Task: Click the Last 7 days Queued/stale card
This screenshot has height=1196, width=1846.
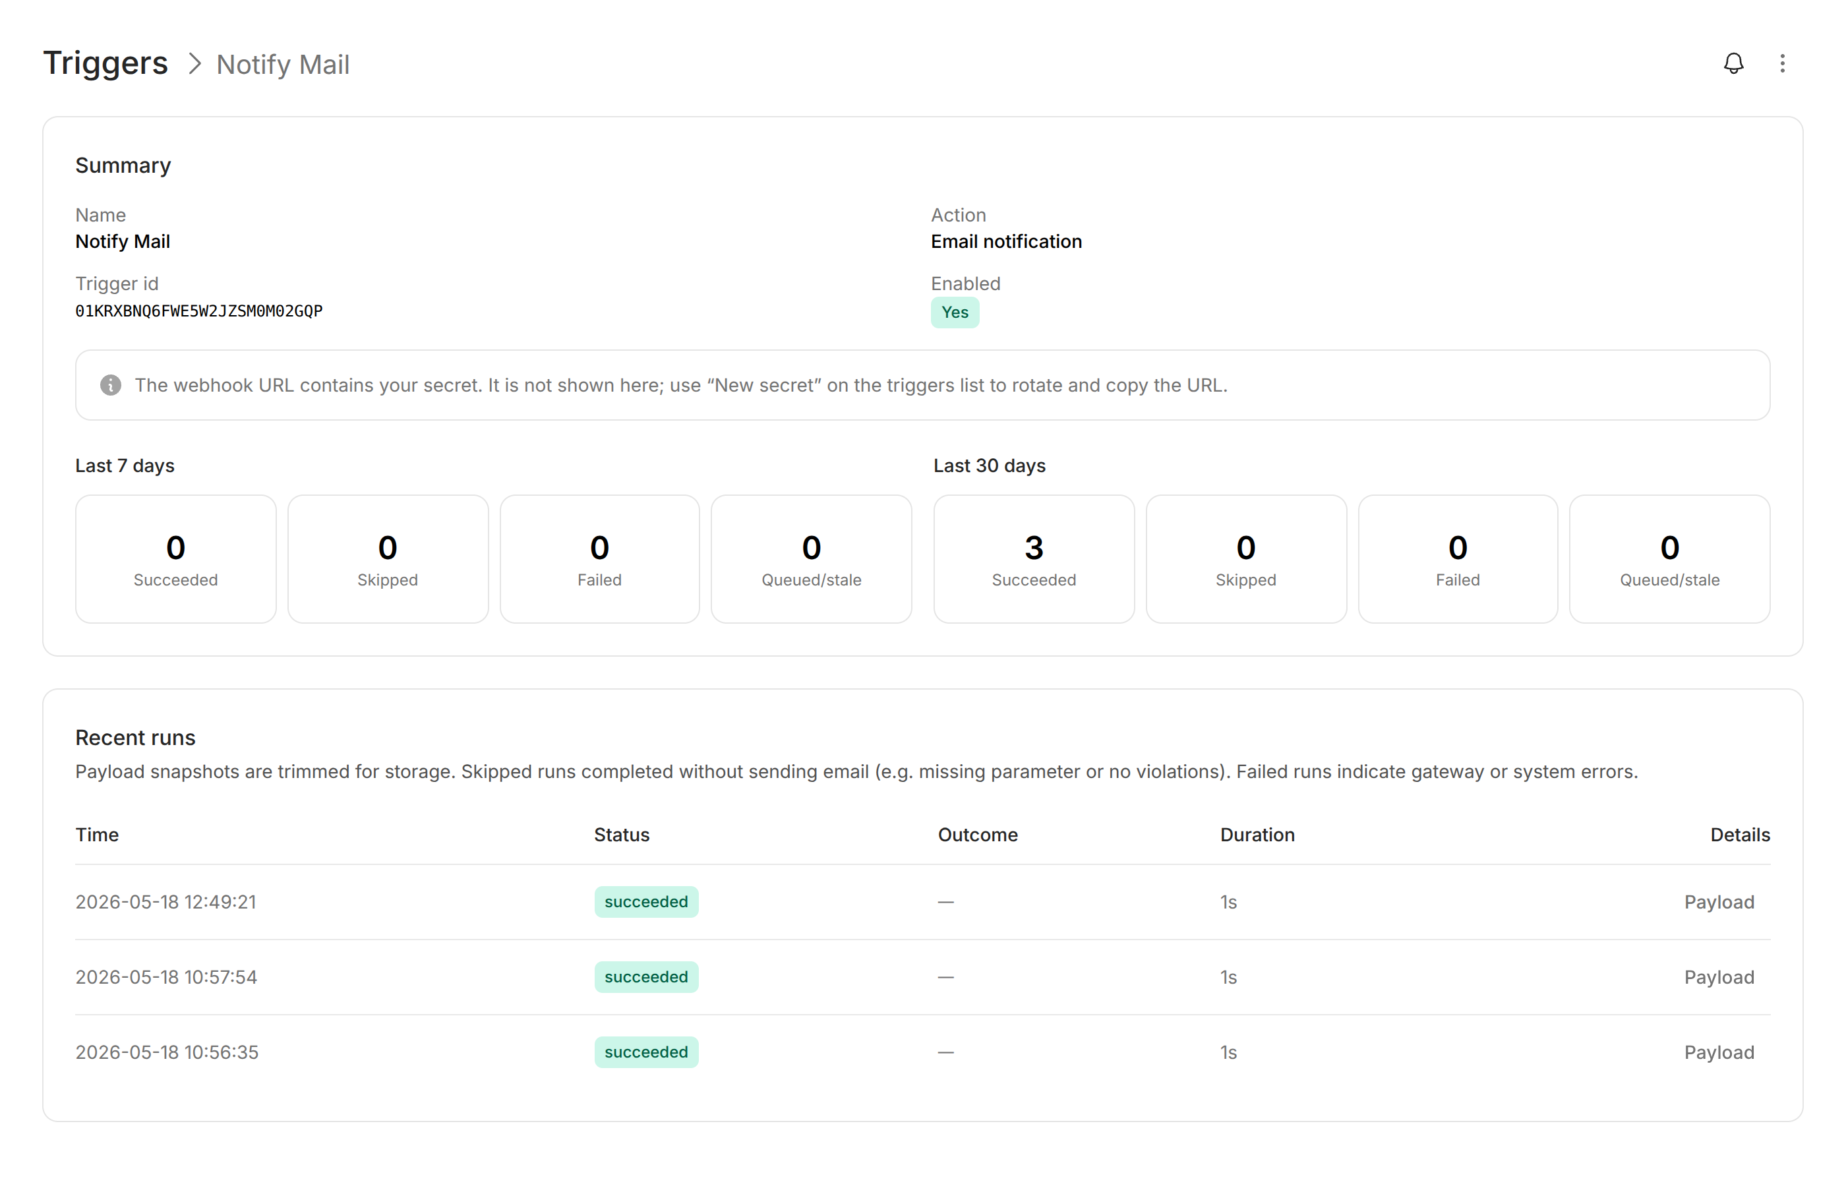Action: [812, 558]
